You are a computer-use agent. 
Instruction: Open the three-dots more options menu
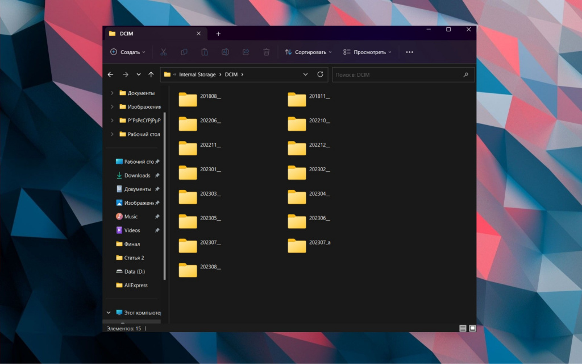tap(409, 52)
